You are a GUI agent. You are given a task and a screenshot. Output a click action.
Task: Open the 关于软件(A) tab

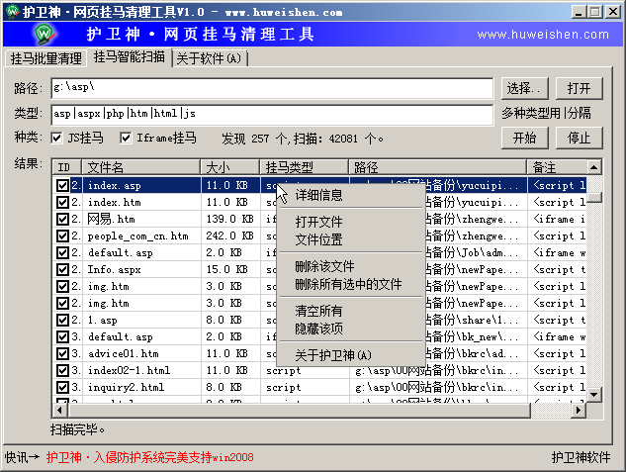(x=210, y=58)
